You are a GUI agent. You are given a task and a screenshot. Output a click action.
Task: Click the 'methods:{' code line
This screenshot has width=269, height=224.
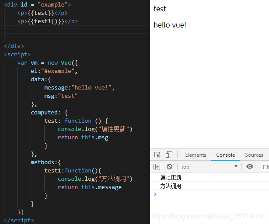point(46,162)
